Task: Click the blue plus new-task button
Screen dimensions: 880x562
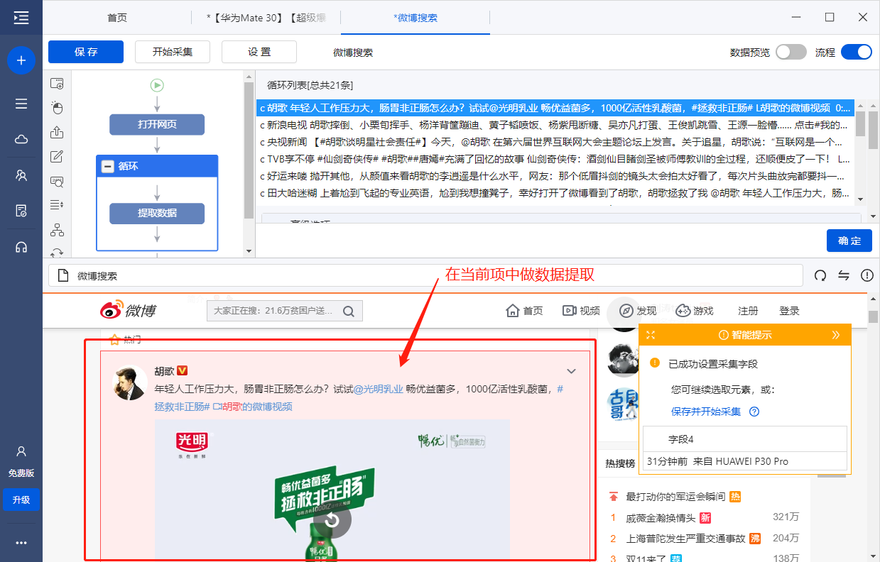Action: (21, 60)
